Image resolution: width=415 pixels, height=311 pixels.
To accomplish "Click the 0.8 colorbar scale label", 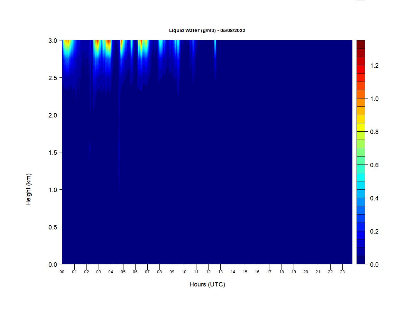I will tap(375, 132).
